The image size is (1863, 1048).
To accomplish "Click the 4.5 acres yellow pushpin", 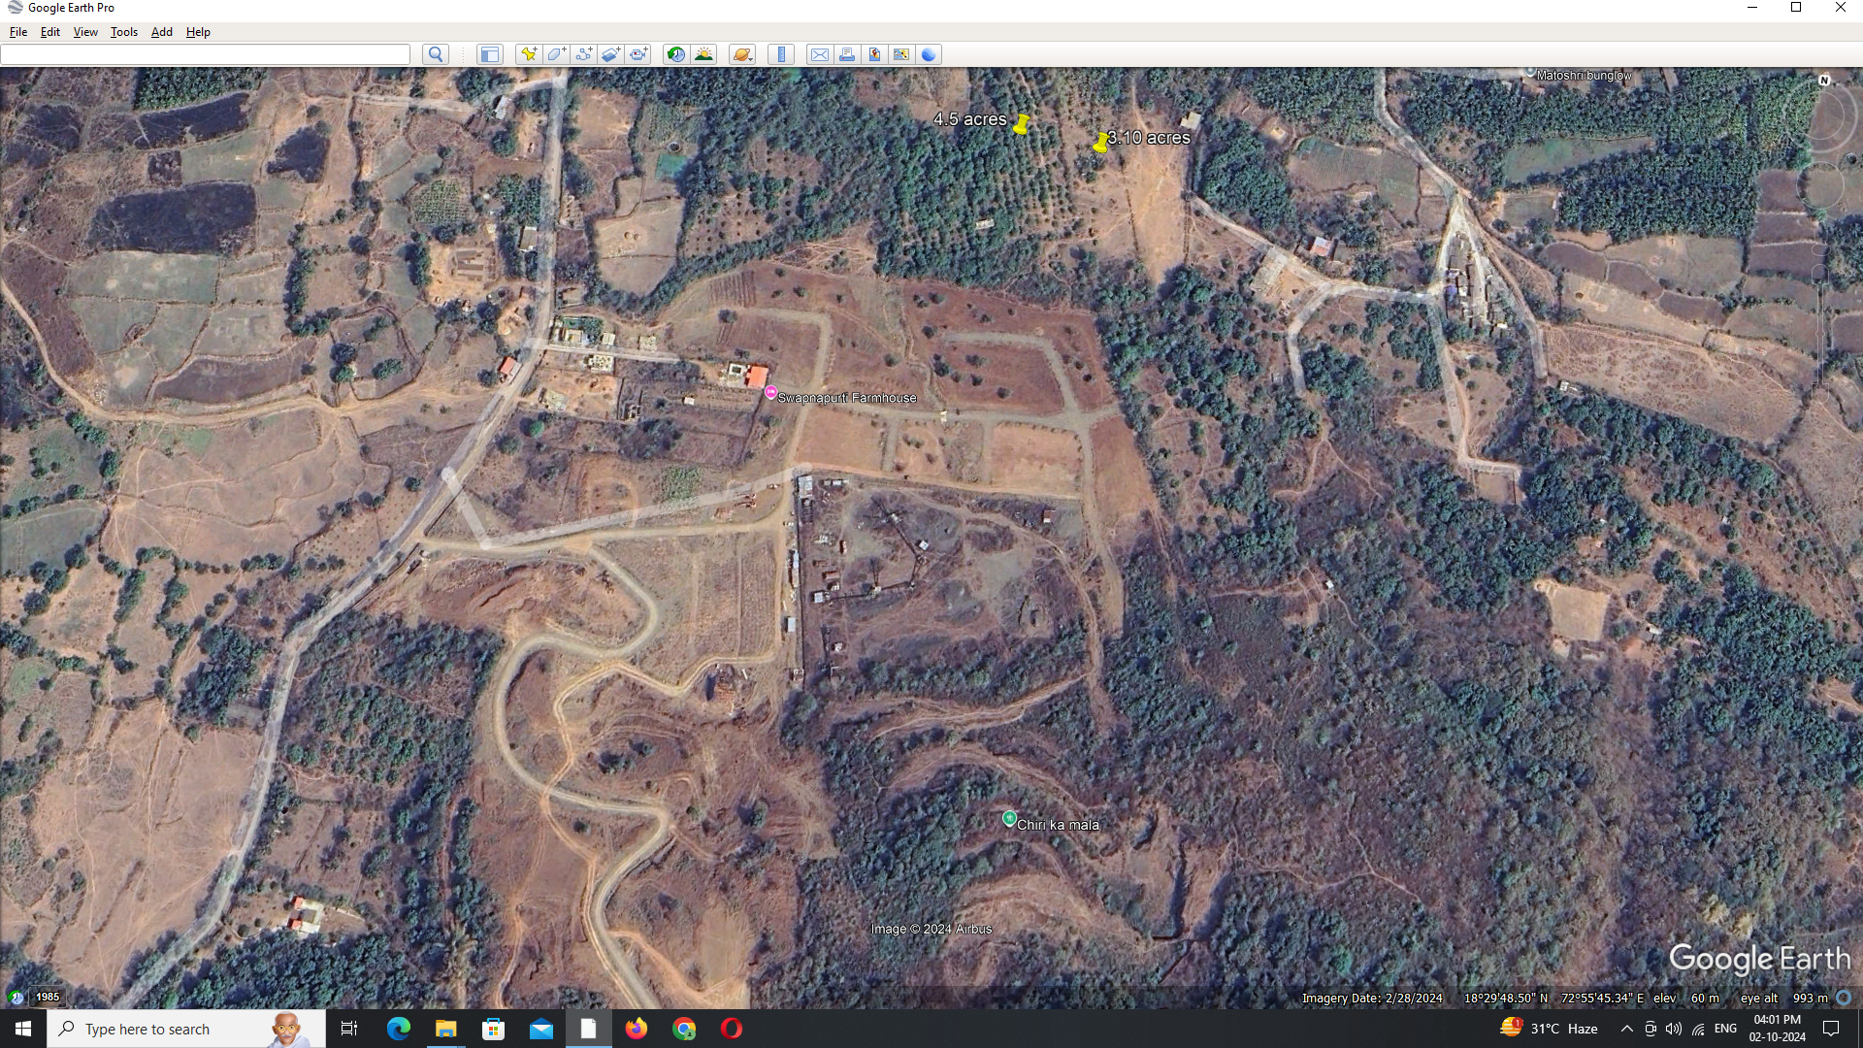I will [x=1021, y=125].
